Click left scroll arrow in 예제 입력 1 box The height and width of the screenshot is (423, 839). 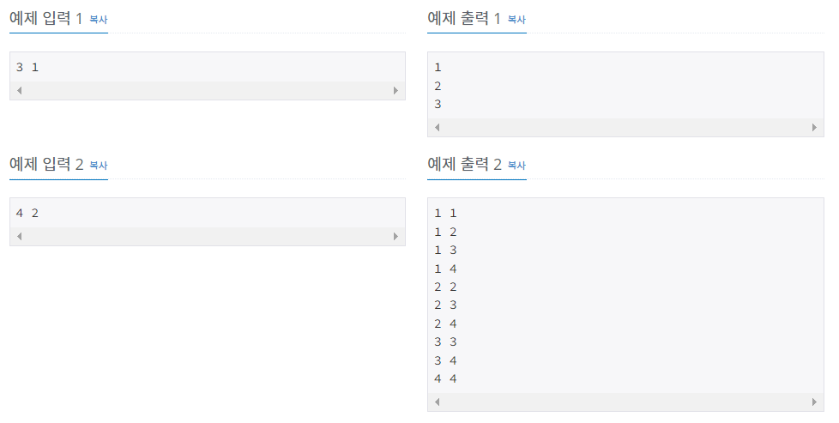click(x=19, y=90)
